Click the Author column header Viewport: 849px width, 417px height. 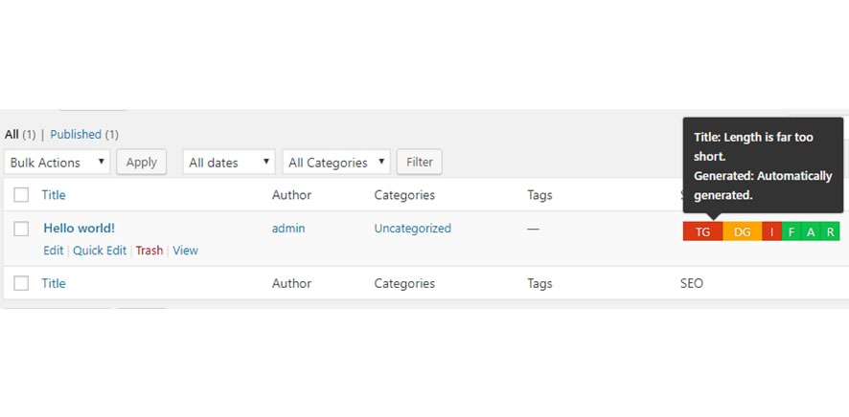(291, 195)
